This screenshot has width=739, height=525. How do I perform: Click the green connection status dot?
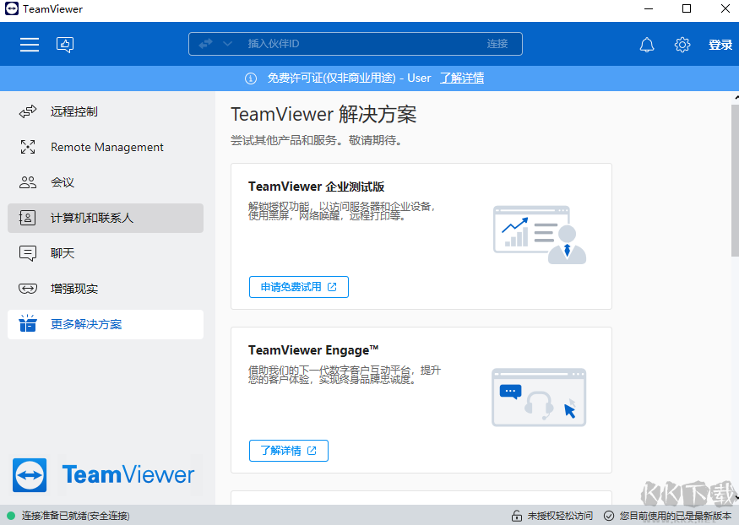[x=11, y=516]
